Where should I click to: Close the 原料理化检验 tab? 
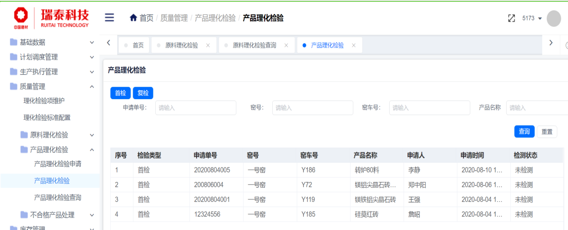click(x=208, y=45)
